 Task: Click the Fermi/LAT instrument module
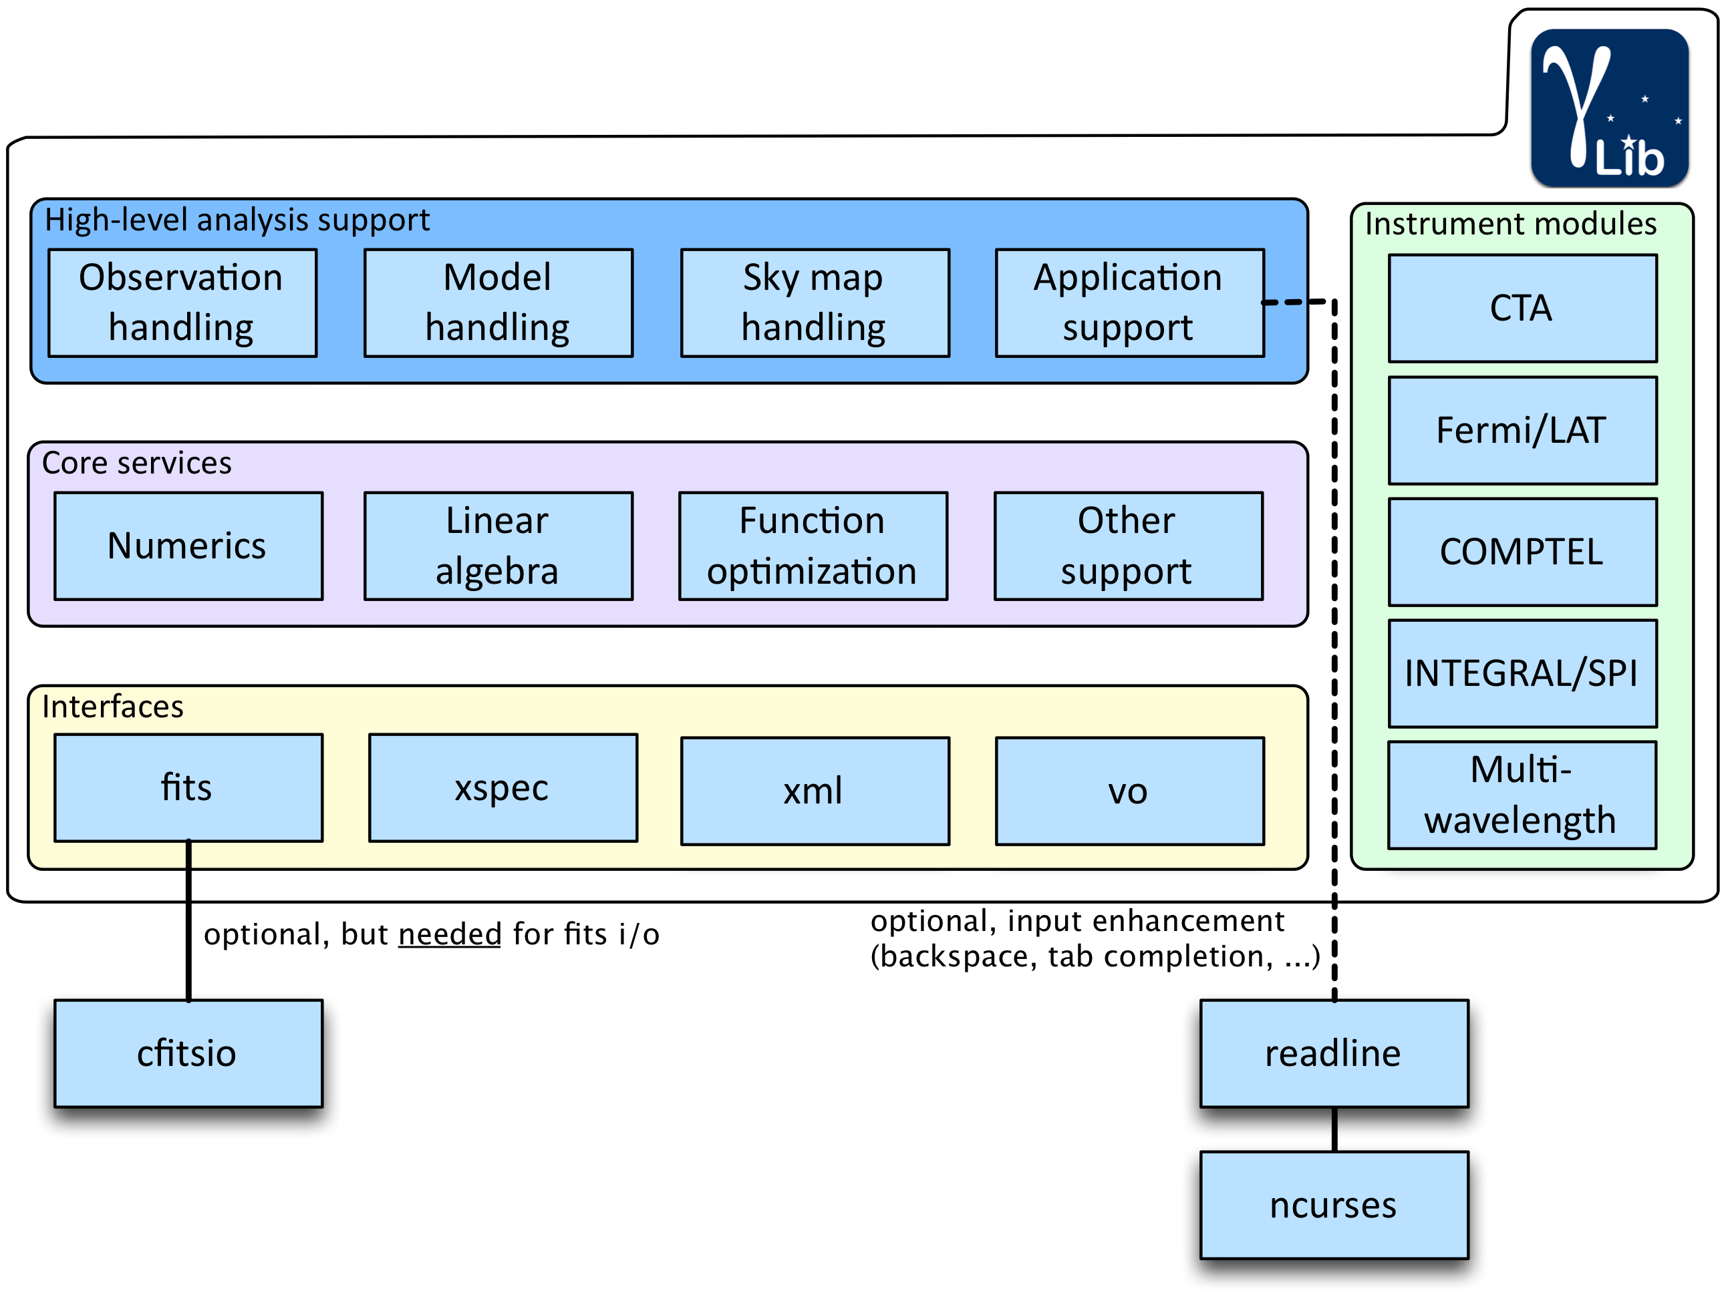(x=1522, y=430)
